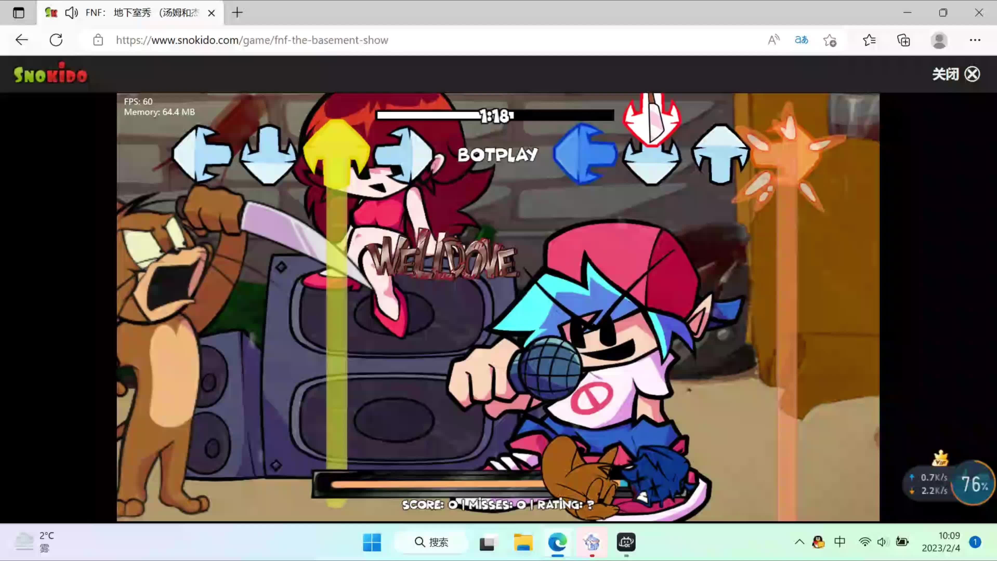Show hidden system tray icons
The height and width of the screenshot is (561, 997).
tap(799, 542)
